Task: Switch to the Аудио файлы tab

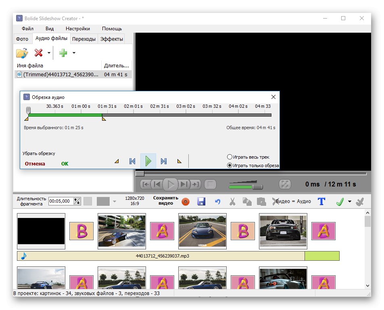Action: [x=51, y=38]
